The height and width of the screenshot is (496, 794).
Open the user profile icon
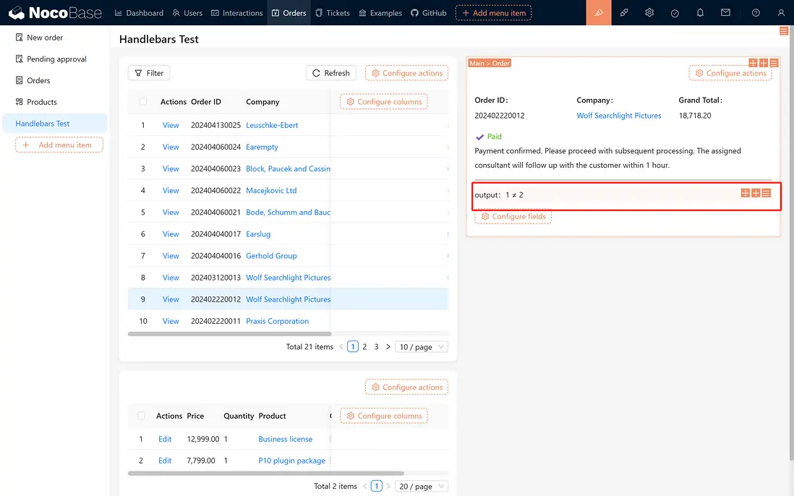pos(781,13)
